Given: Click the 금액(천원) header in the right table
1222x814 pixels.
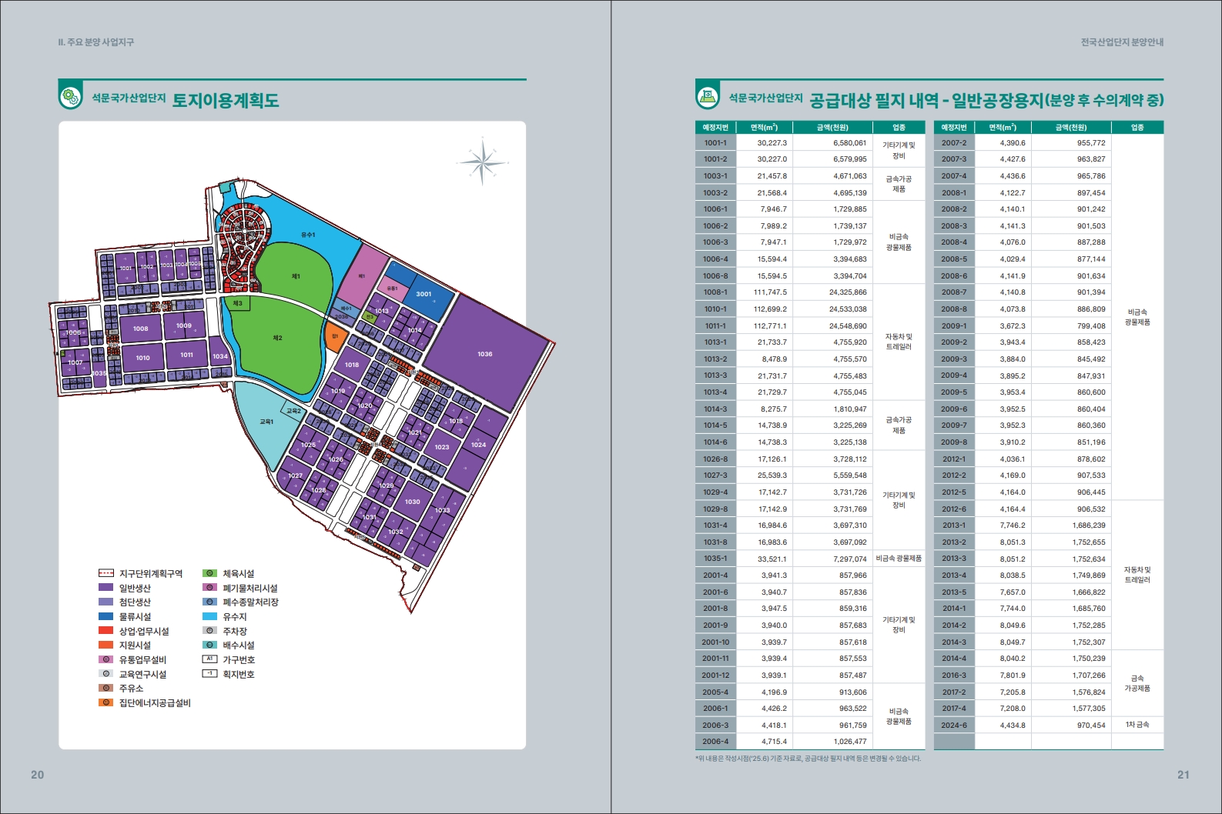Looking at the screenshot, I should [x=1071, y=127].
